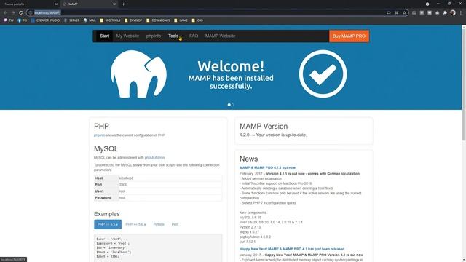Click the Host value localhost cell
Viewport: 466px width, 262px height.
coord(170,178)
